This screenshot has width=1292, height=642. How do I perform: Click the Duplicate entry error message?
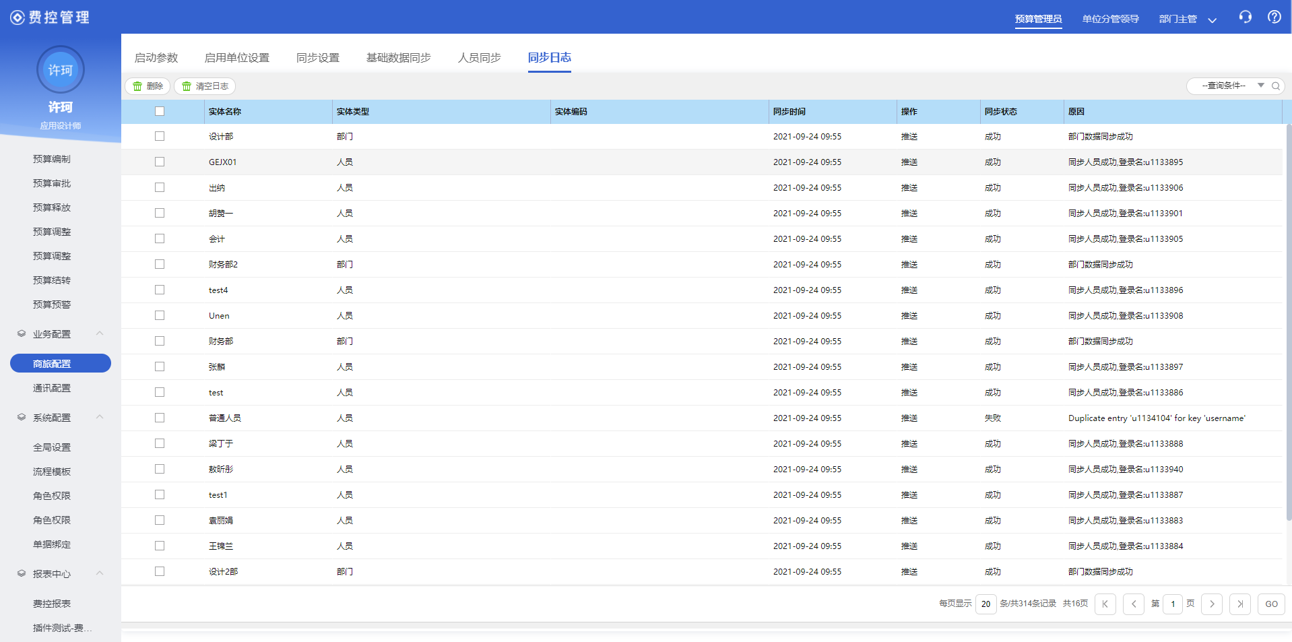tap(1157, 418)
